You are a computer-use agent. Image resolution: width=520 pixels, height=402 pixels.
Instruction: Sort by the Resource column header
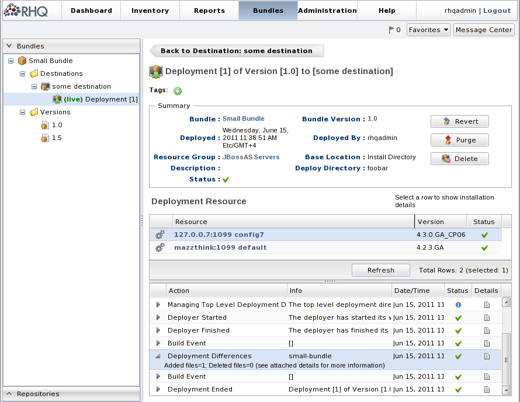pos(293,222)
